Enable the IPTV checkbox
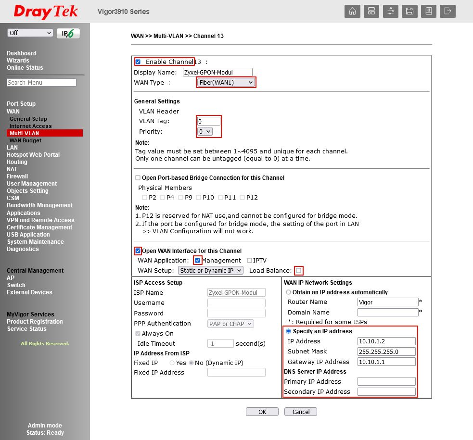 point(249,260)
